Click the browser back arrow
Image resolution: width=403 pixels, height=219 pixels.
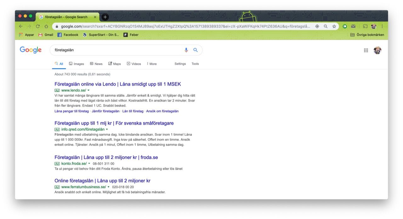(x=21, y=26)
